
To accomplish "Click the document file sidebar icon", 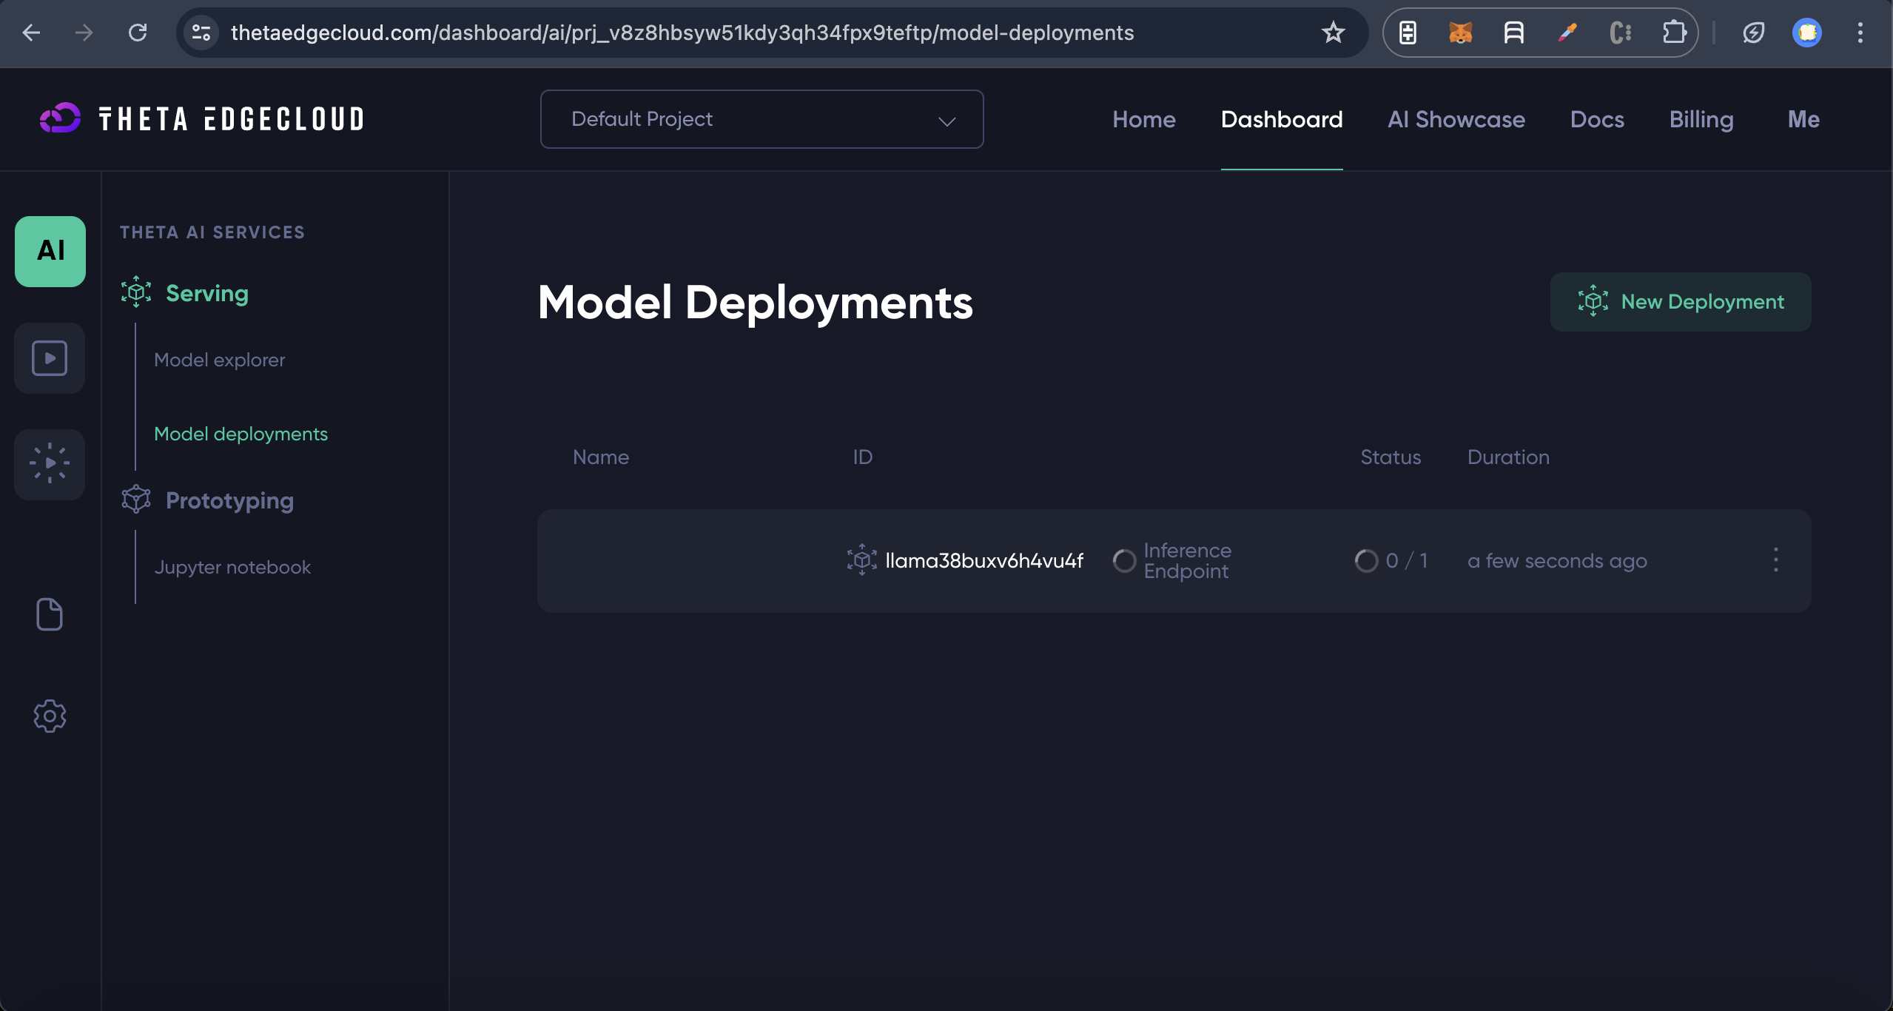I will [x=50, y=614].
